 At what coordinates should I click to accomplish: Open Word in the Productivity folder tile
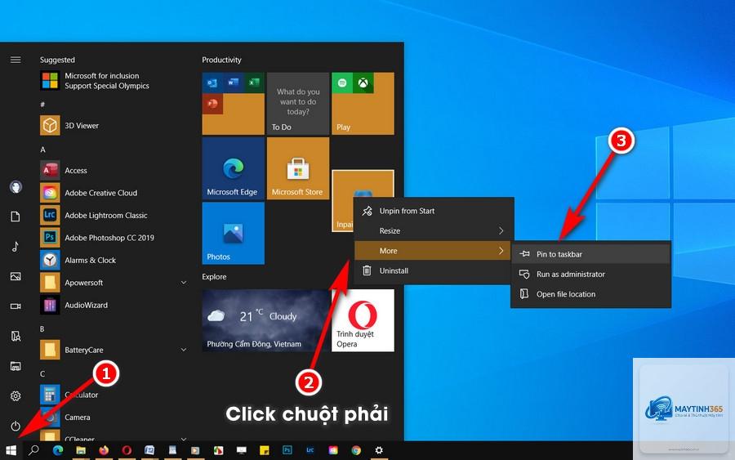(x=233, y=83)
